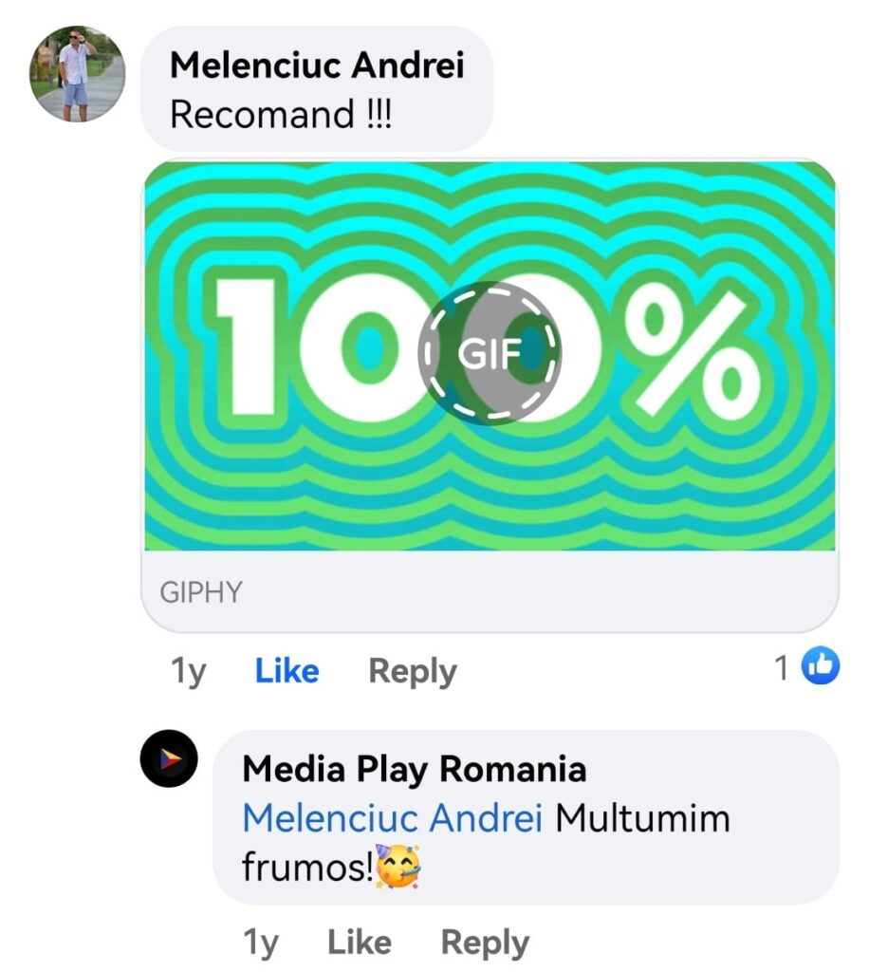Viewport: 869px width, 972px height.
Task: Open the Media Play Romania page name
Action: coord(414,769)
